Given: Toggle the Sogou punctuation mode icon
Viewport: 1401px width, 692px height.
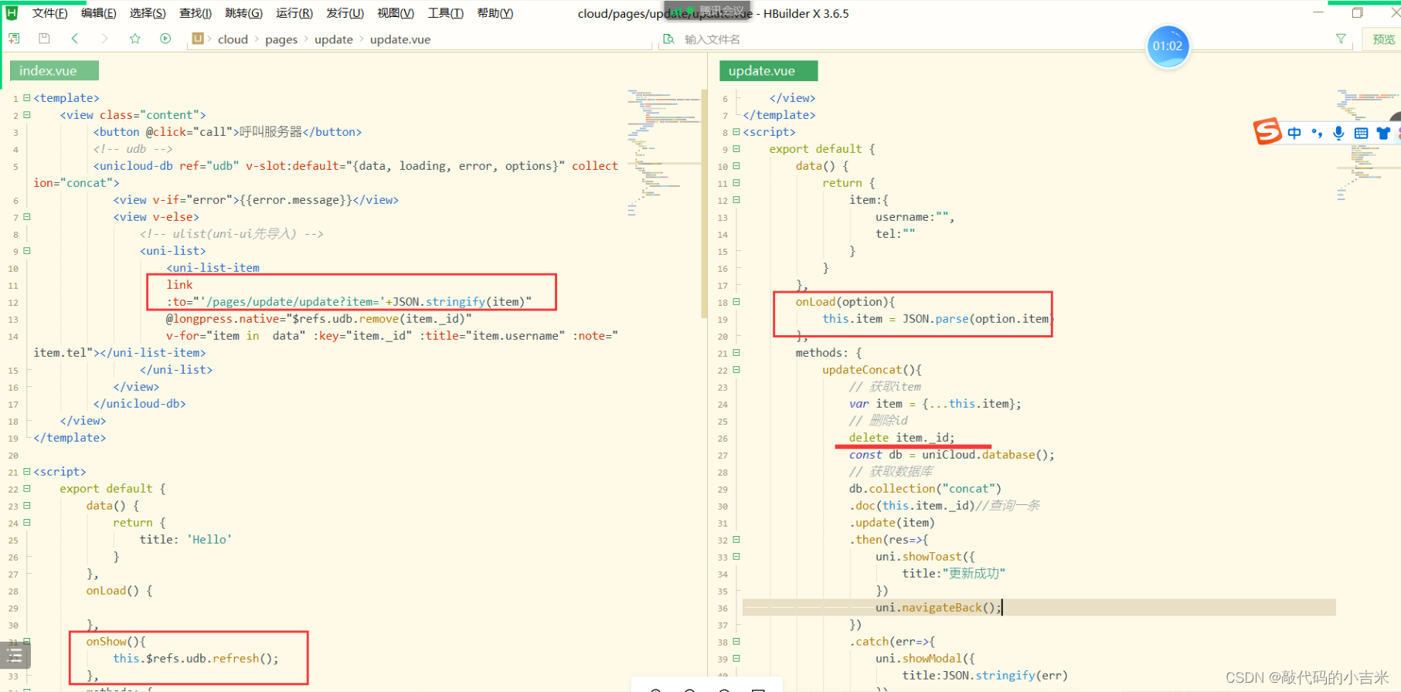Looking at the screenshot, I should coord(1317,133).
